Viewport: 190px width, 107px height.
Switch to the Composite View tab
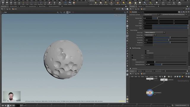tap(32, 6)
